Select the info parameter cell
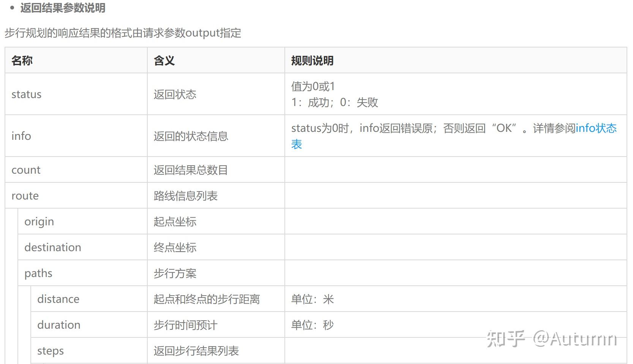This screenshot has height=364, width=633. (x=21, y=136)
